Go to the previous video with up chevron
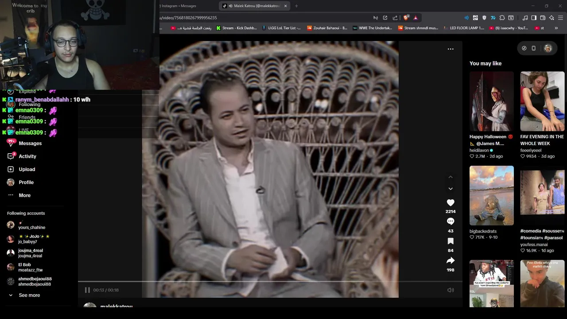 (x=450, y=177)
